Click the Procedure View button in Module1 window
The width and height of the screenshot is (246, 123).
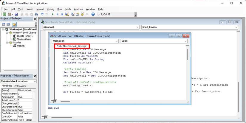(x=43, y=117)
